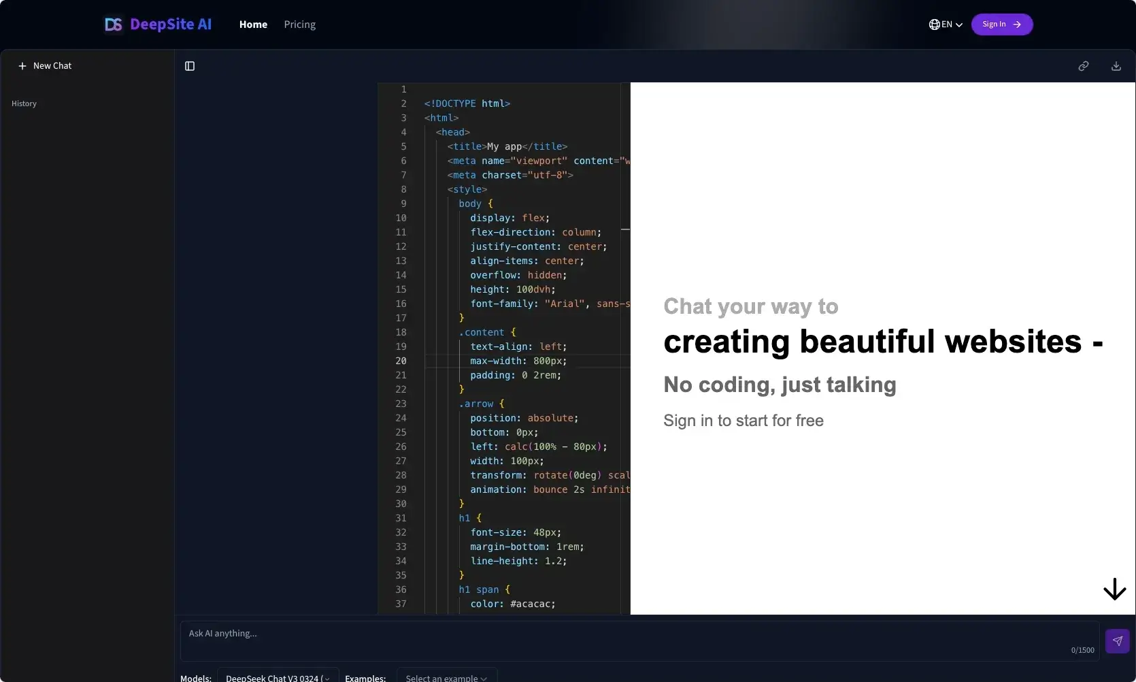Click the 'Sign in to start for free' text
The image size is (1136, 682).
(744, 421)
